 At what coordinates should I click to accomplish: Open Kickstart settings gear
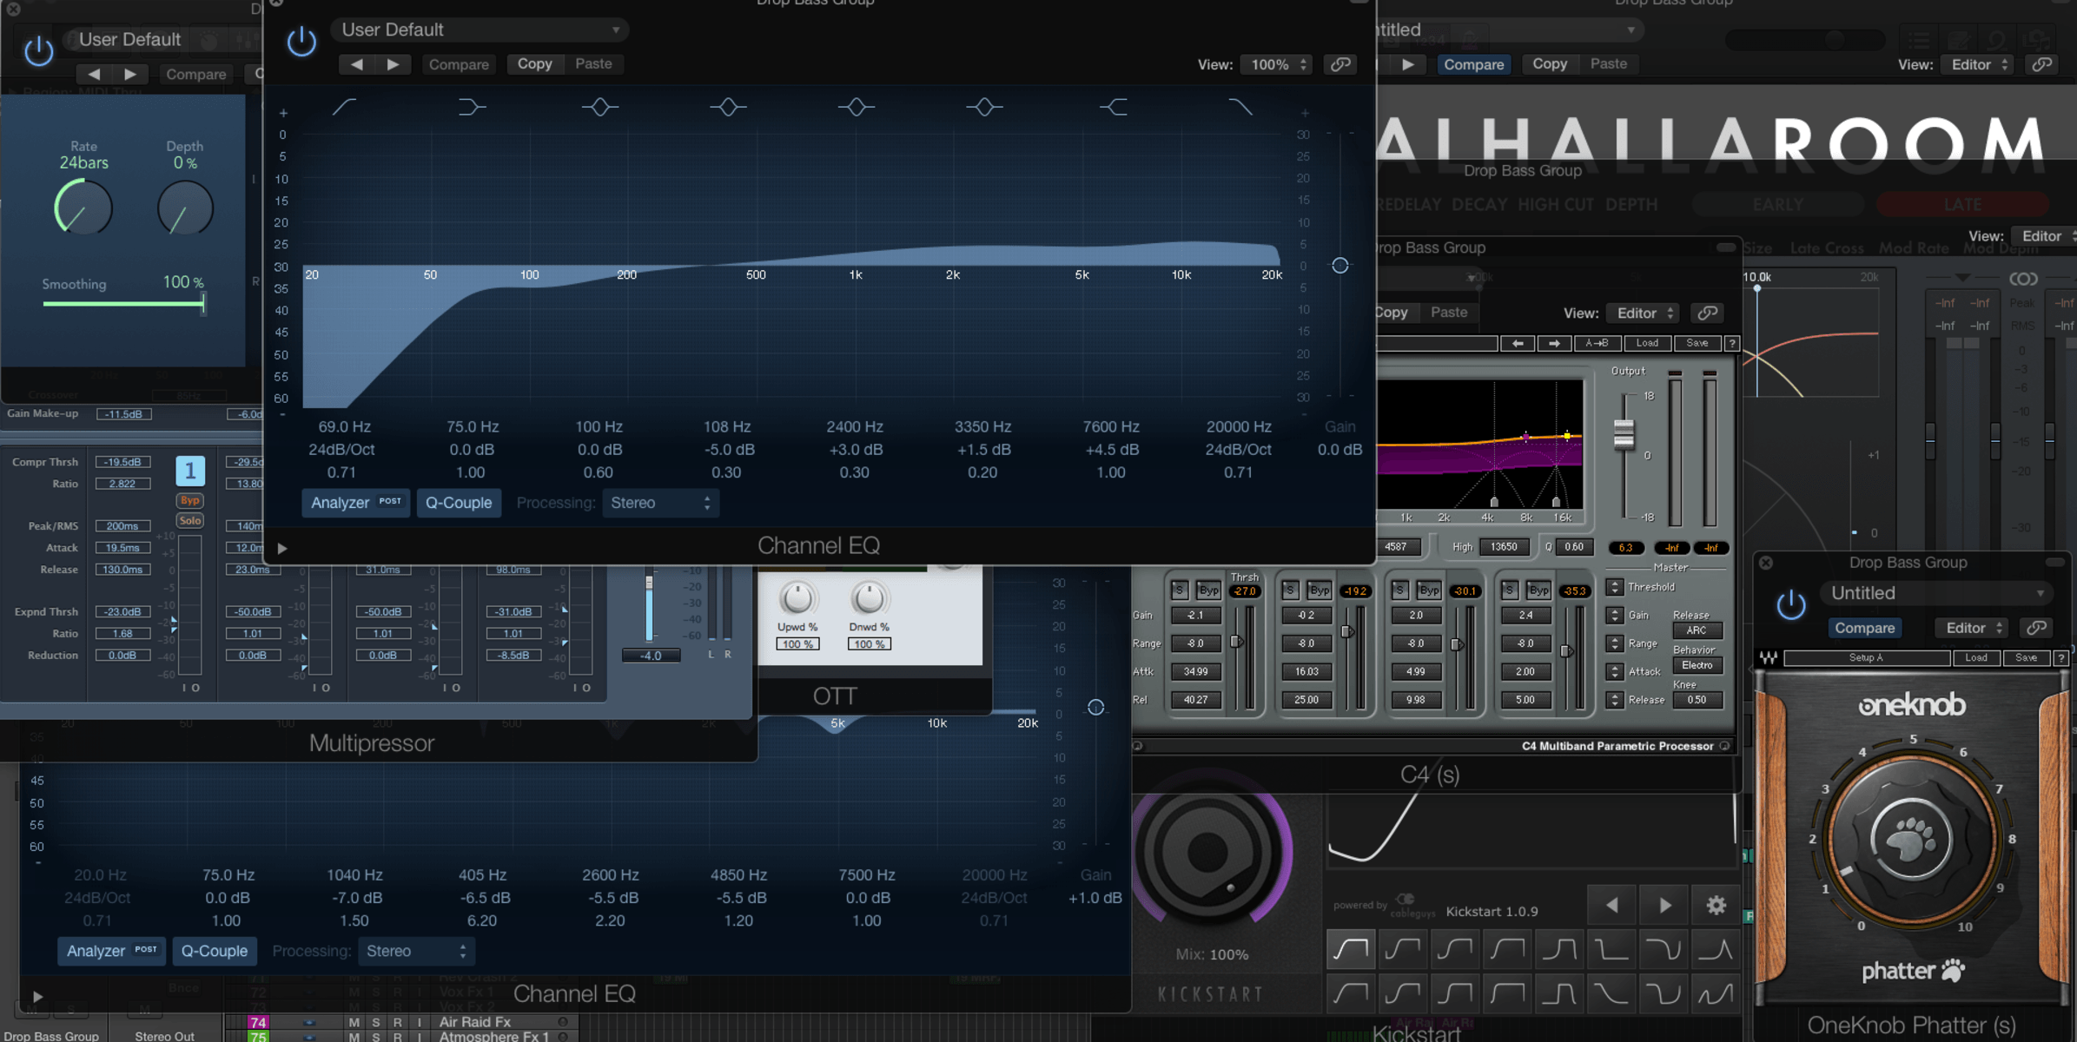click(x=1716, y=905)
